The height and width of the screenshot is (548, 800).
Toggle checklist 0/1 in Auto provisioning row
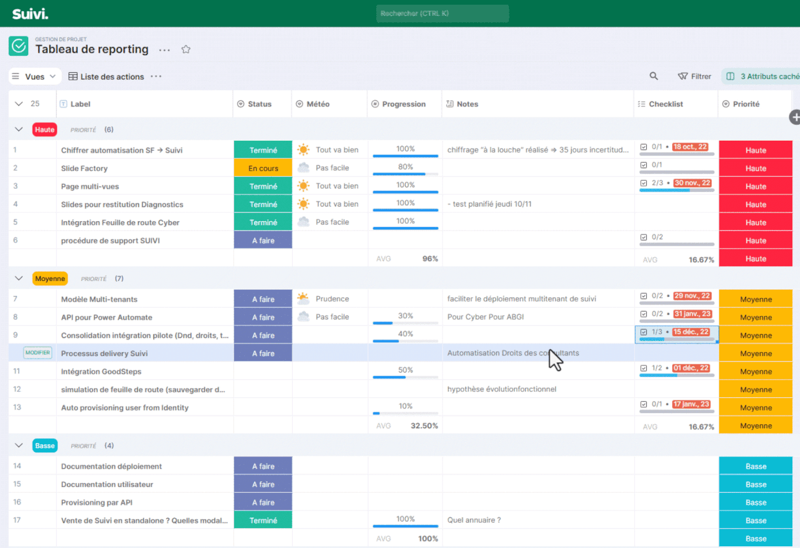click(644, 404)
